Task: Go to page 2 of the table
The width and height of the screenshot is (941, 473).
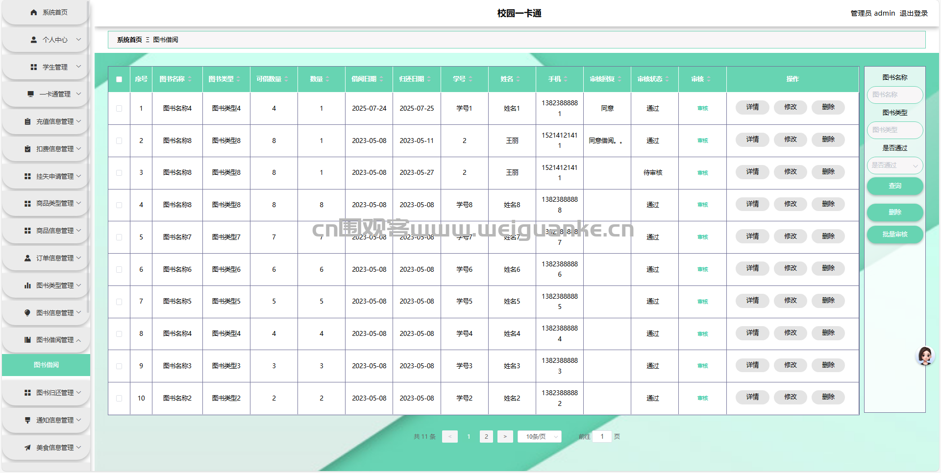Action: [x=486, y=436]
